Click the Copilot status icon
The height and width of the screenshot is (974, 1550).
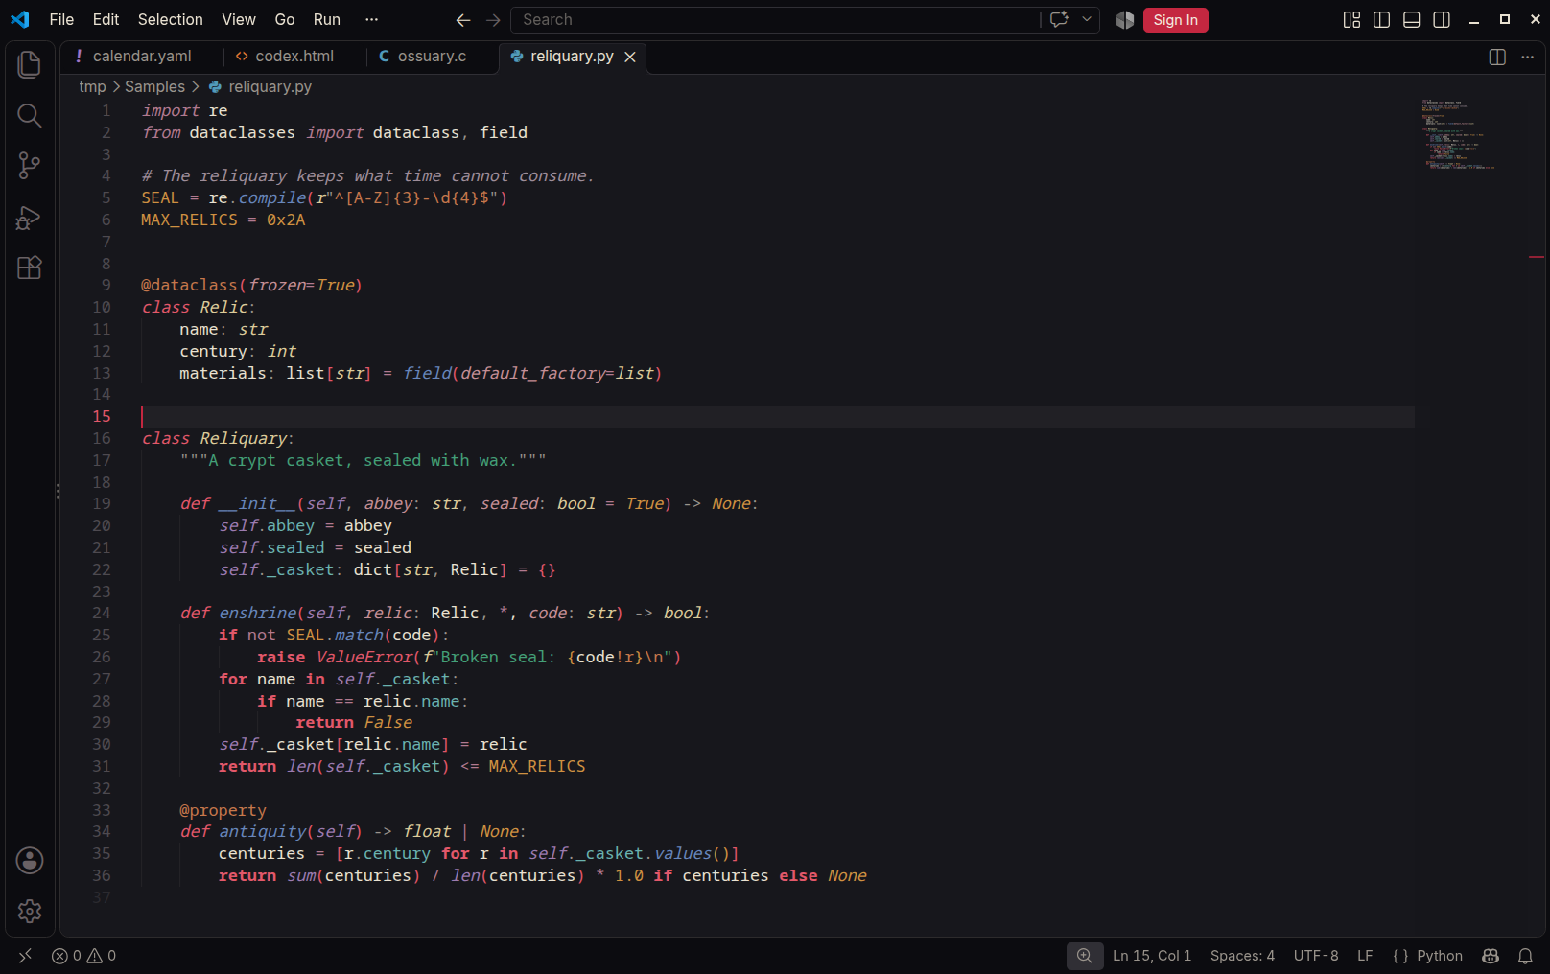click(x=1491, y=956)
